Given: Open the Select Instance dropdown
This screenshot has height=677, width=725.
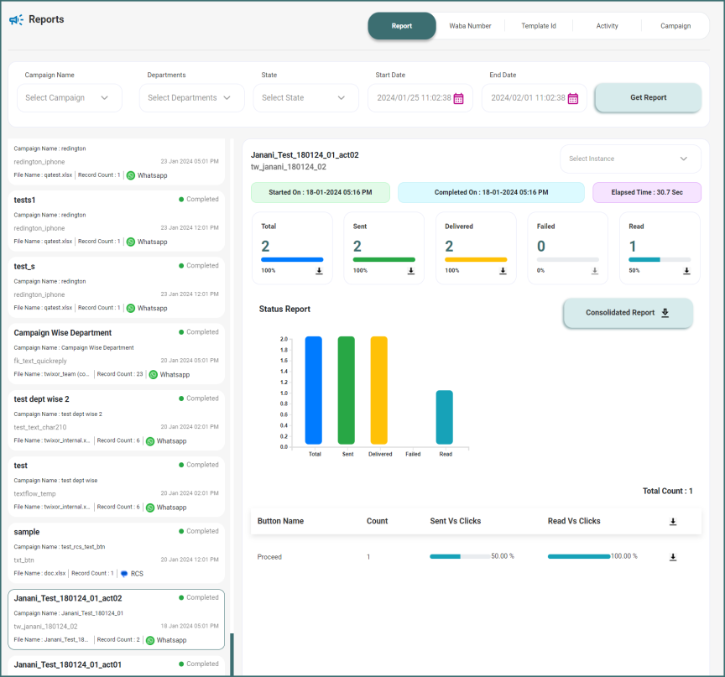Looking at the screenshot, I should (x=630, y=159).
